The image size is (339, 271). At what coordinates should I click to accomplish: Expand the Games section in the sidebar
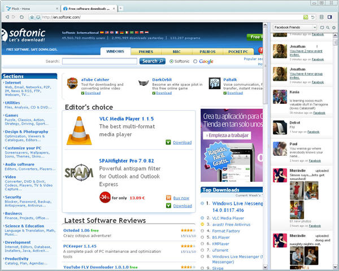11,115
